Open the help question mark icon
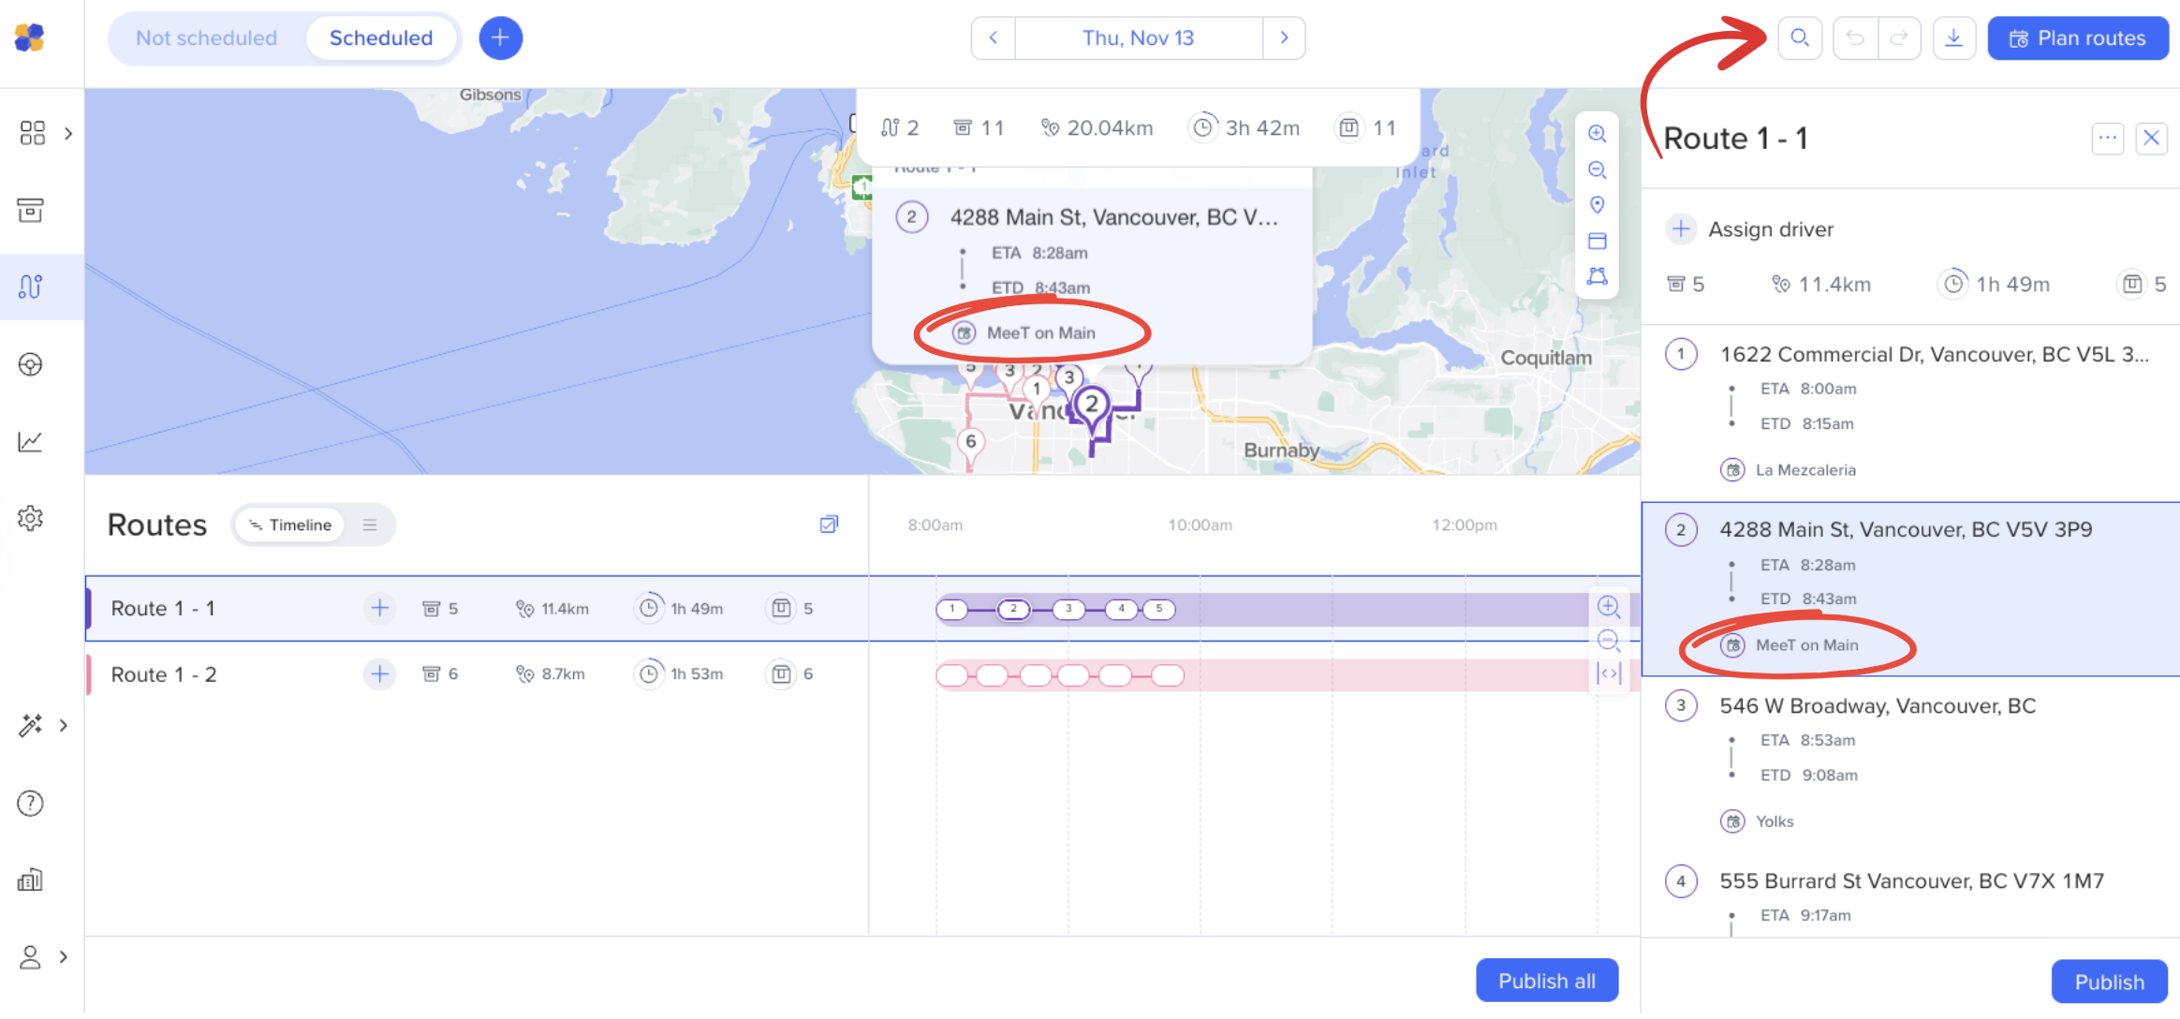 31,803
